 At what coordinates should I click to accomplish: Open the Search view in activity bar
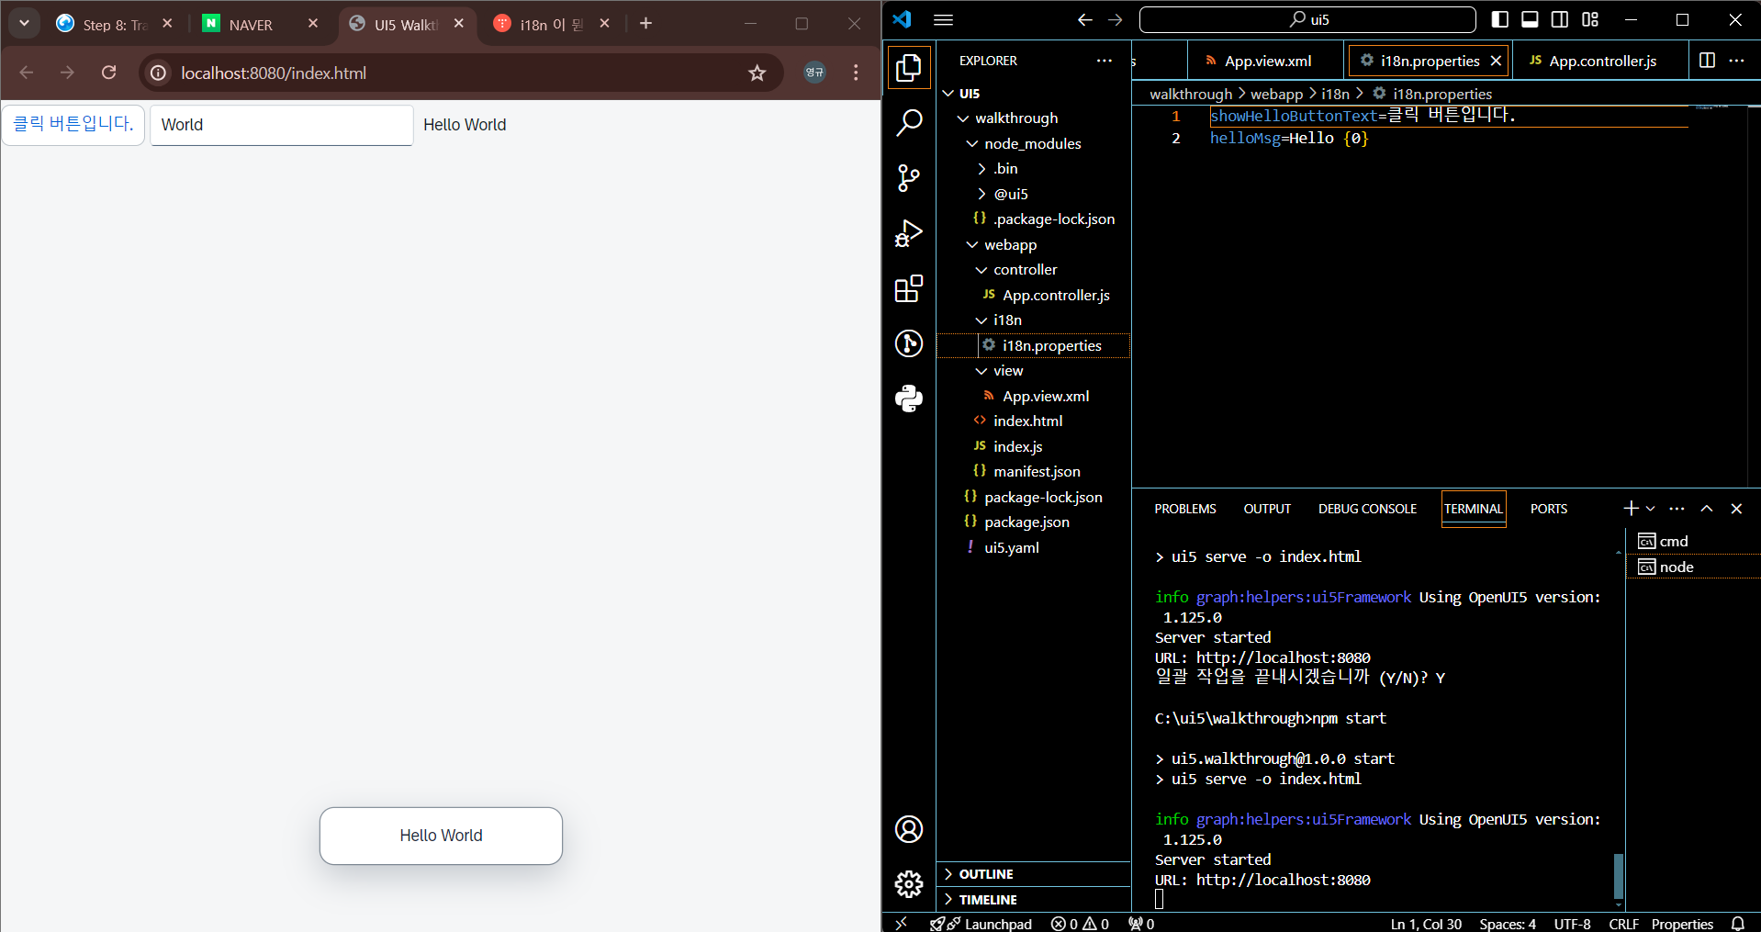(x=909, y=123)
